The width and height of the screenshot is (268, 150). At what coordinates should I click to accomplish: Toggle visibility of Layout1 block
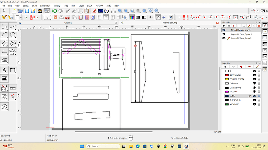point(224,34)
